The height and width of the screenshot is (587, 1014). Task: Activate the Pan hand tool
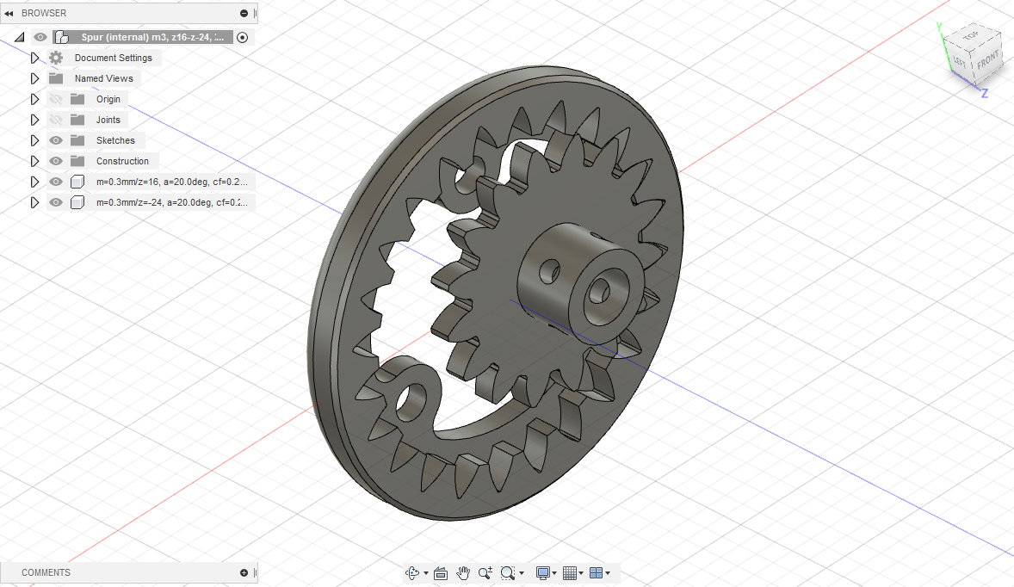point(463,572)
